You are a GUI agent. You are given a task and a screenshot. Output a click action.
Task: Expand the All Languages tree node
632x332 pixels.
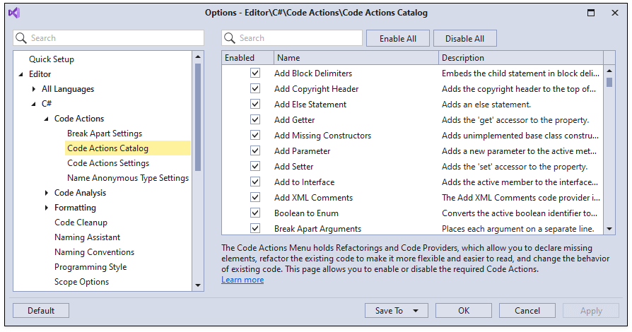pos(34,89)
